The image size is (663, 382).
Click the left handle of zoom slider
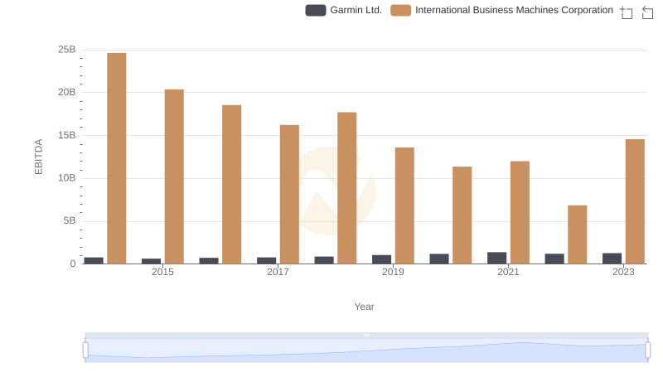tap(85, 351)
